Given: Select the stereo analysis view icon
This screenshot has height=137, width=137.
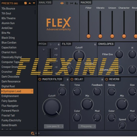Looking at the screenshot, I should pos(72,3).
